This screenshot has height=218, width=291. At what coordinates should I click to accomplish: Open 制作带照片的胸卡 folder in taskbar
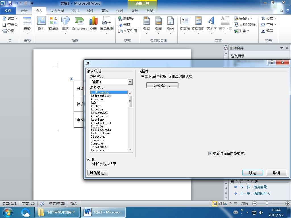57,212
